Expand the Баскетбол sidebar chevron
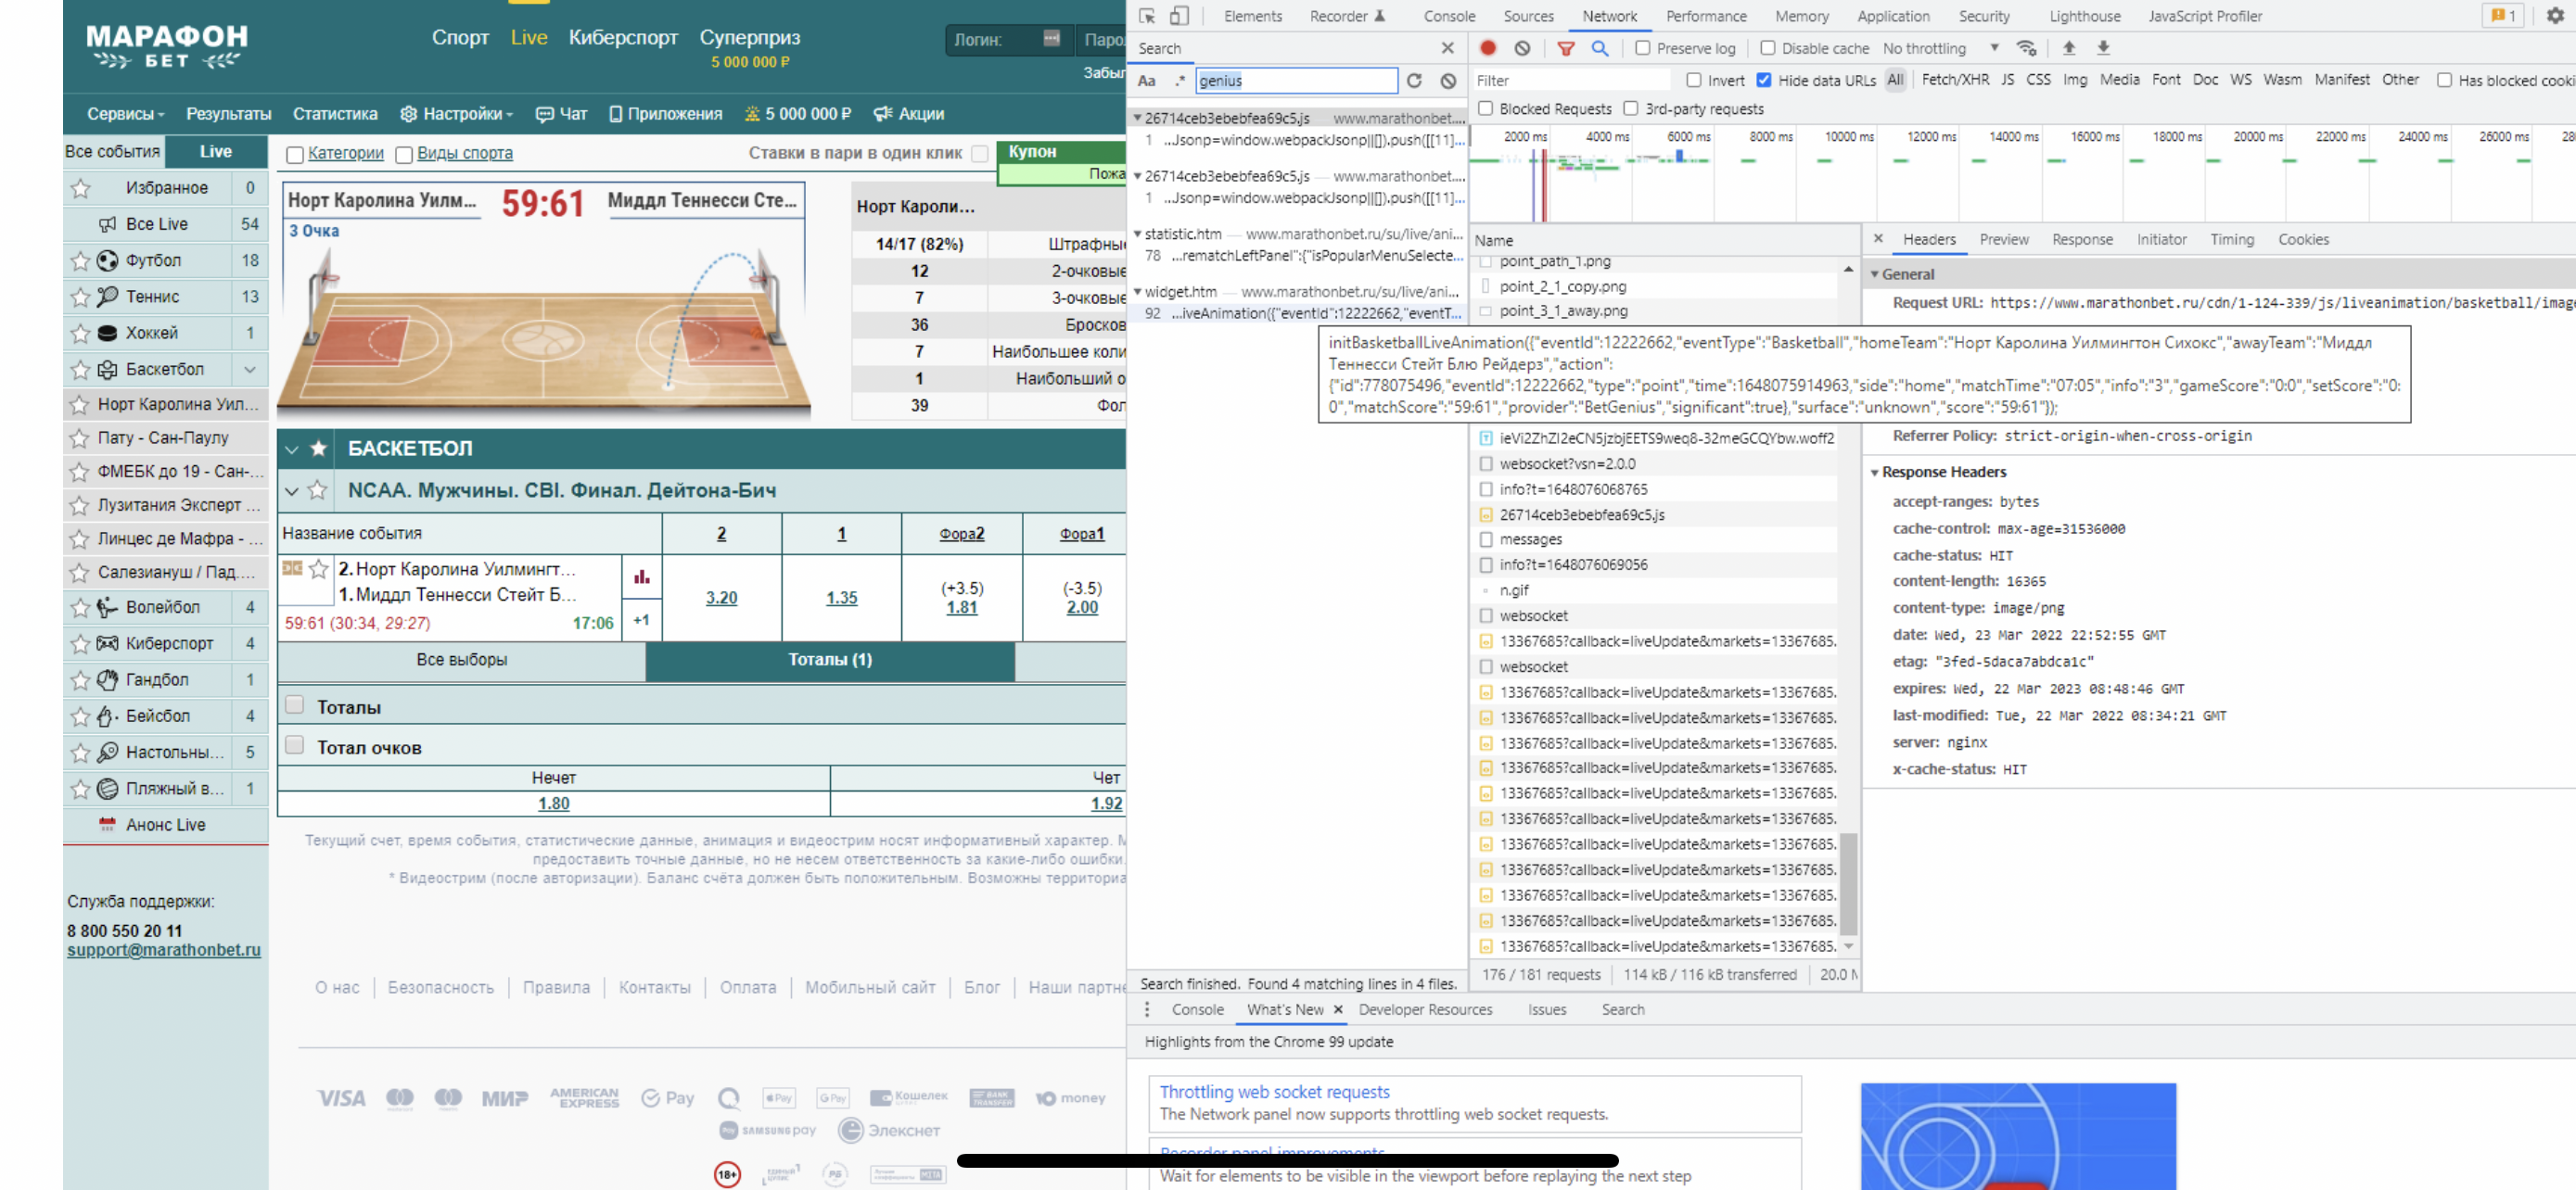The width and height of the screenshot is (2576, 1190). tap(249, 370)
